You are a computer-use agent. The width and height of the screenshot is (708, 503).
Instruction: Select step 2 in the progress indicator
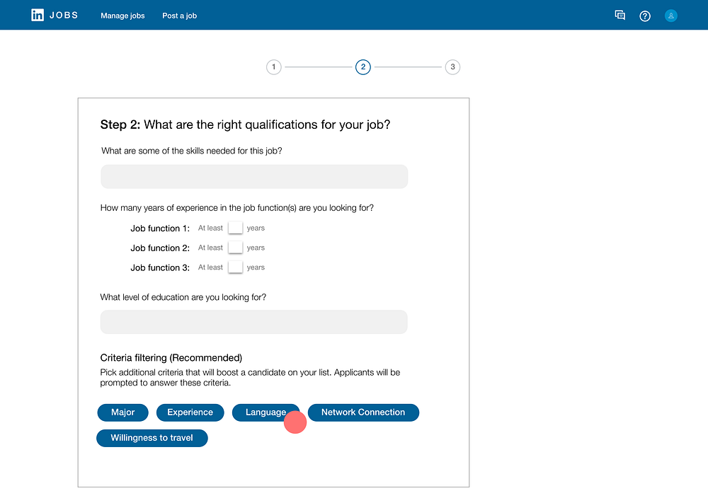coord(363,67)
